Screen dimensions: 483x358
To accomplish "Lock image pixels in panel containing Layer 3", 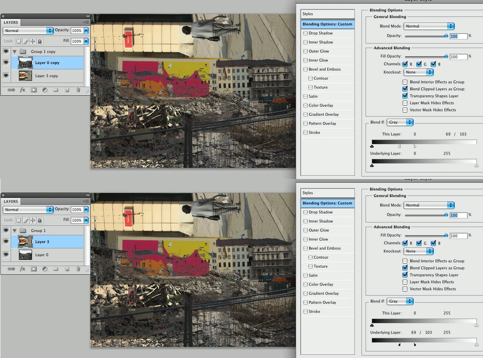I will click(x=26, y=220).
